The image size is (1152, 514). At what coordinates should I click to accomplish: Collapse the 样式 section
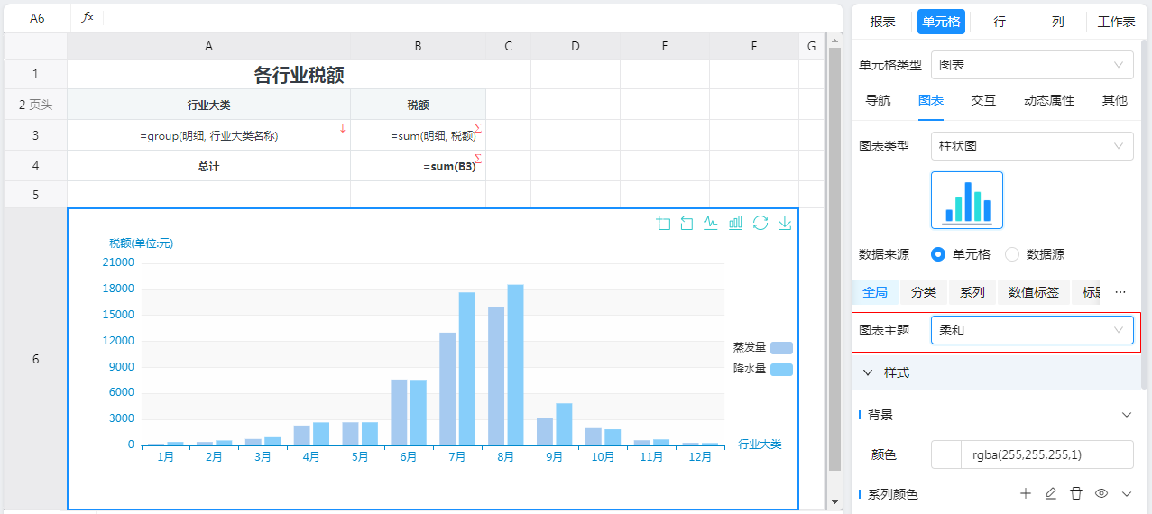click(x=869, y=372)
